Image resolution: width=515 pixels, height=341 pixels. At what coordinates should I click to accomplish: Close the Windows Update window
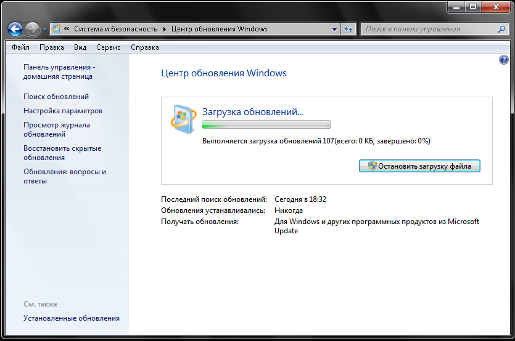tap(496, 7)
